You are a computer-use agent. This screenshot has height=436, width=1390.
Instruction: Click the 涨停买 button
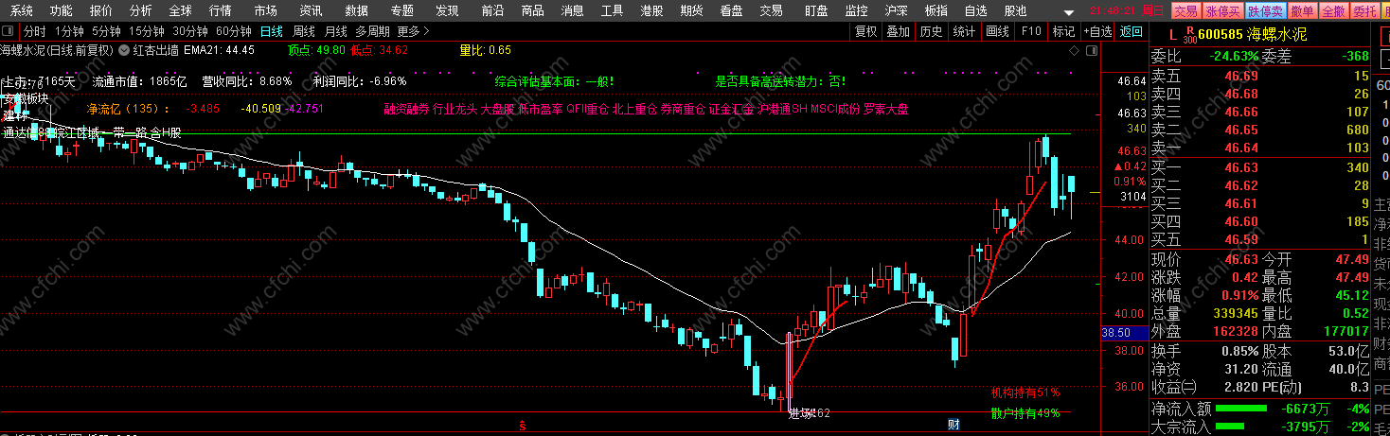[1222, 11]
